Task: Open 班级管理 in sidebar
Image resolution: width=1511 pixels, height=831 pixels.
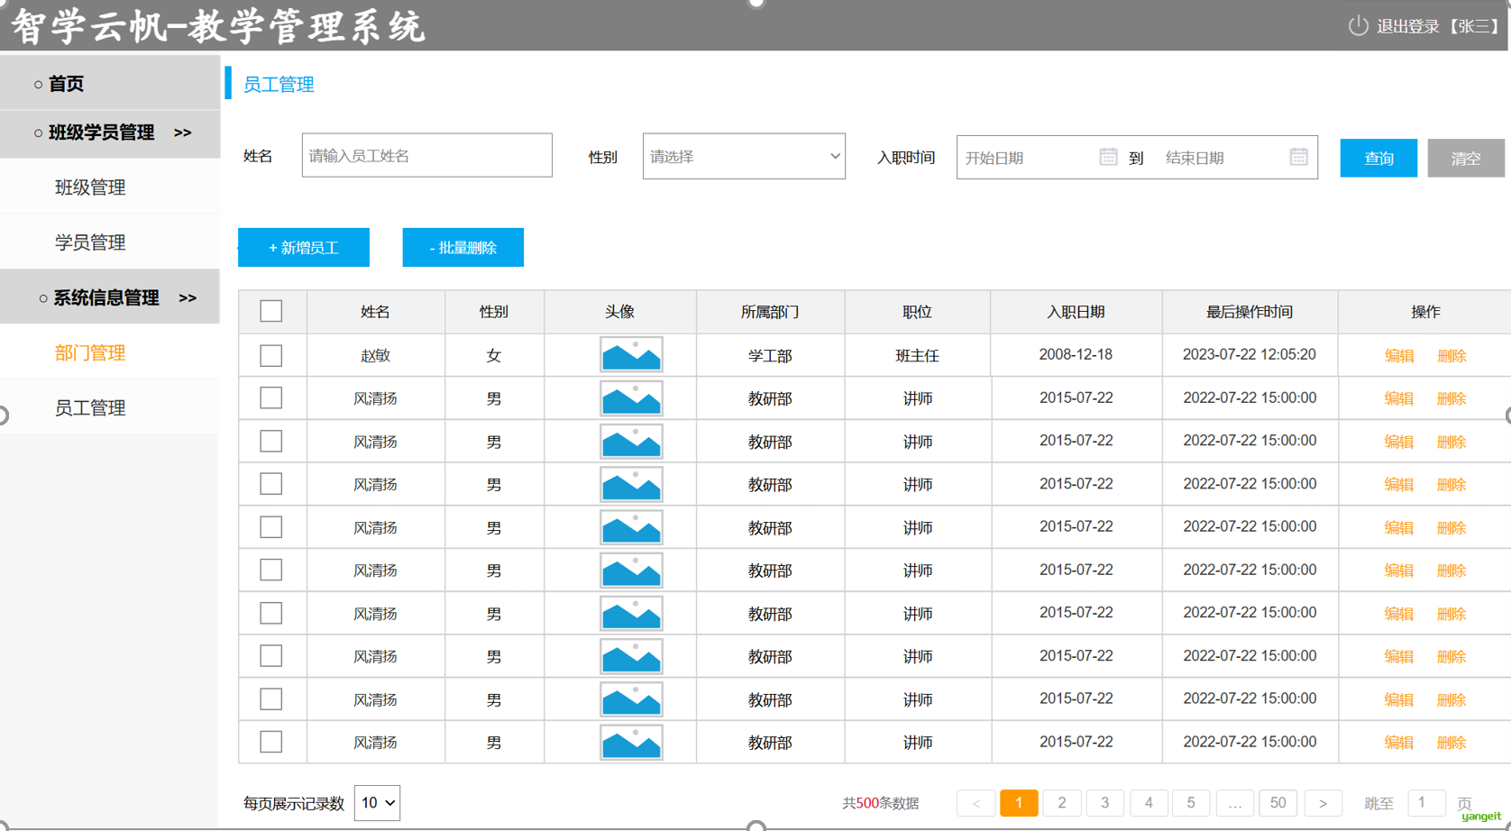Action: tap(90, 187)
